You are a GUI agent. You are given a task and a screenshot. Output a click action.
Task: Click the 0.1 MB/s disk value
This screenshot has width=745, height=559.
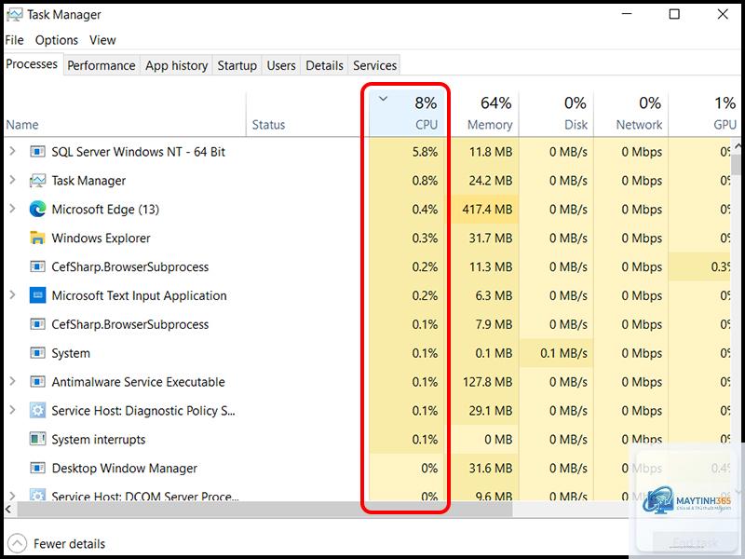click(563, 353)
